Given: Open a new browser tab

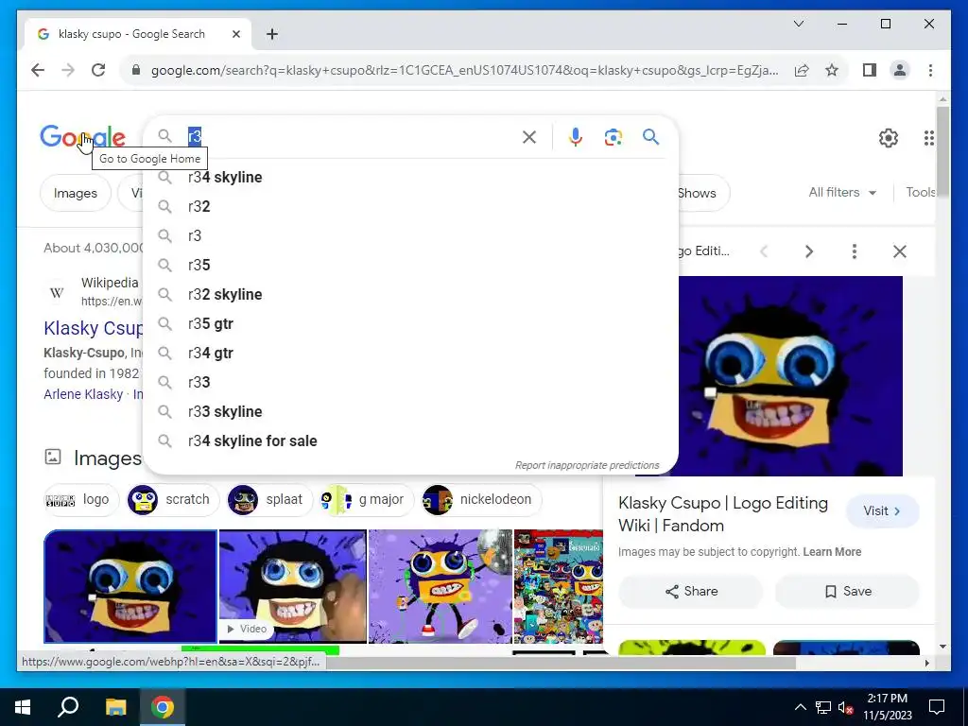Looking at the screenshot, I should pos(272,34).
